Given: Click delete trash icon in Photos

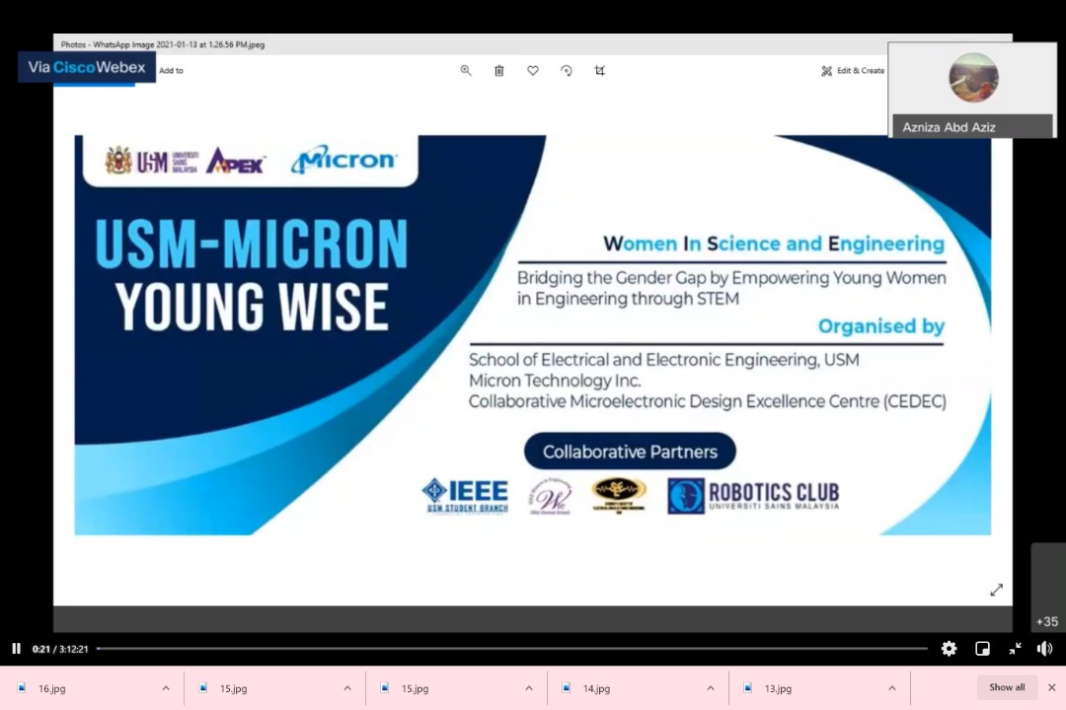Looking at the screenshot, I should coord(499,71).
